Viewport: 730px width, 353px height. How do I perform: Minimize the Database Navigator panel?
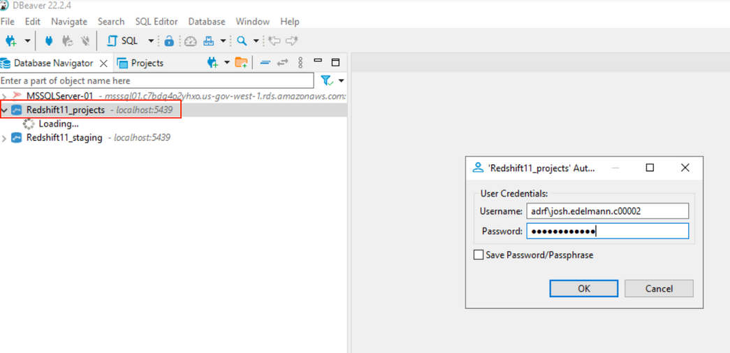click(318, 61)
